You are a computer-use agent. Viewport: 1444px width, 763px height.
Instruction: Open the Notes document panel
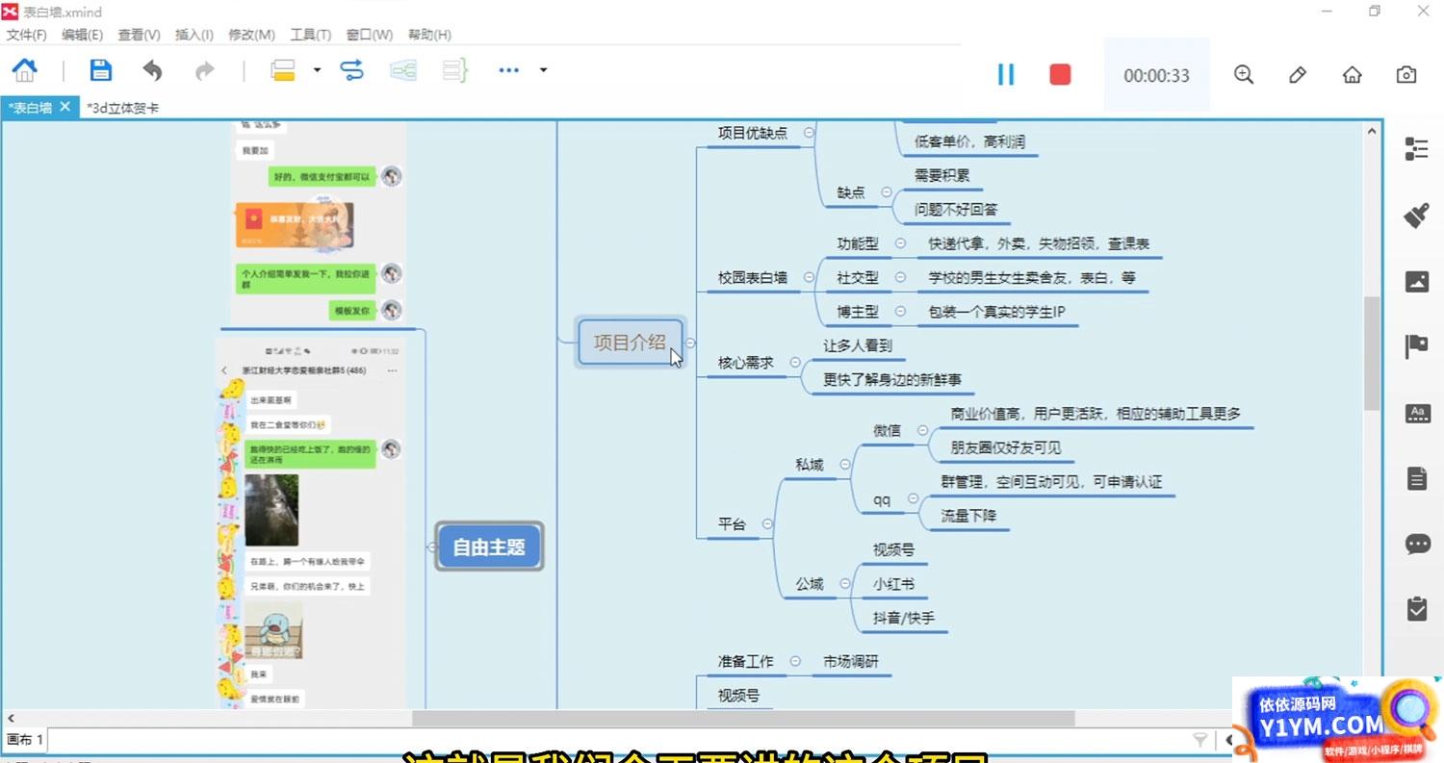(x=1417, y=477)
